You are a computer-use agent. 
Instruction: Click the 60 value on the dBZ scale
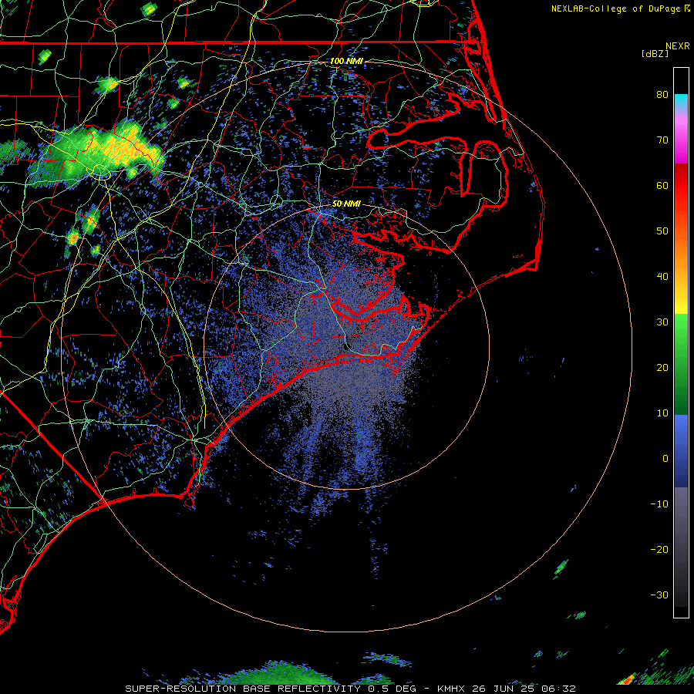pos(662,185)
